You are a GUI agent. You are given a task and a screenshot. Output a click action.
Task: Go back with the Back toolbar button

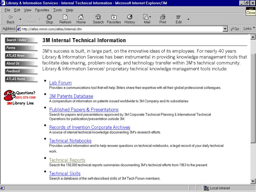pos(10,19)
